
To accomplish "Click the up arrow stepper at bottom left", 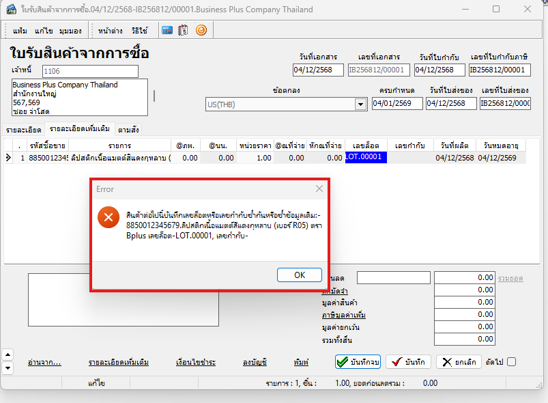I will coord(8,354).
